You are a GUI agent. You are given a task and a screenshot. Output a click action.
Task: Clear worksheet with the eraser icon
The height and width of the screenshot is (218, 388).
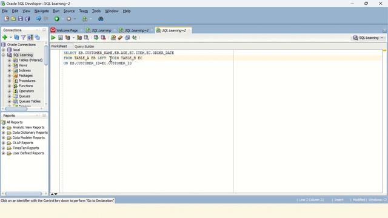coord(120,38)
